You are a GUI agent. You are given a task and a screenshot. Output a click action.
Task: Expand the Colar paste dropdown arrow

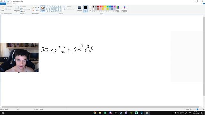pyautogui.click(x=3, y=11)
